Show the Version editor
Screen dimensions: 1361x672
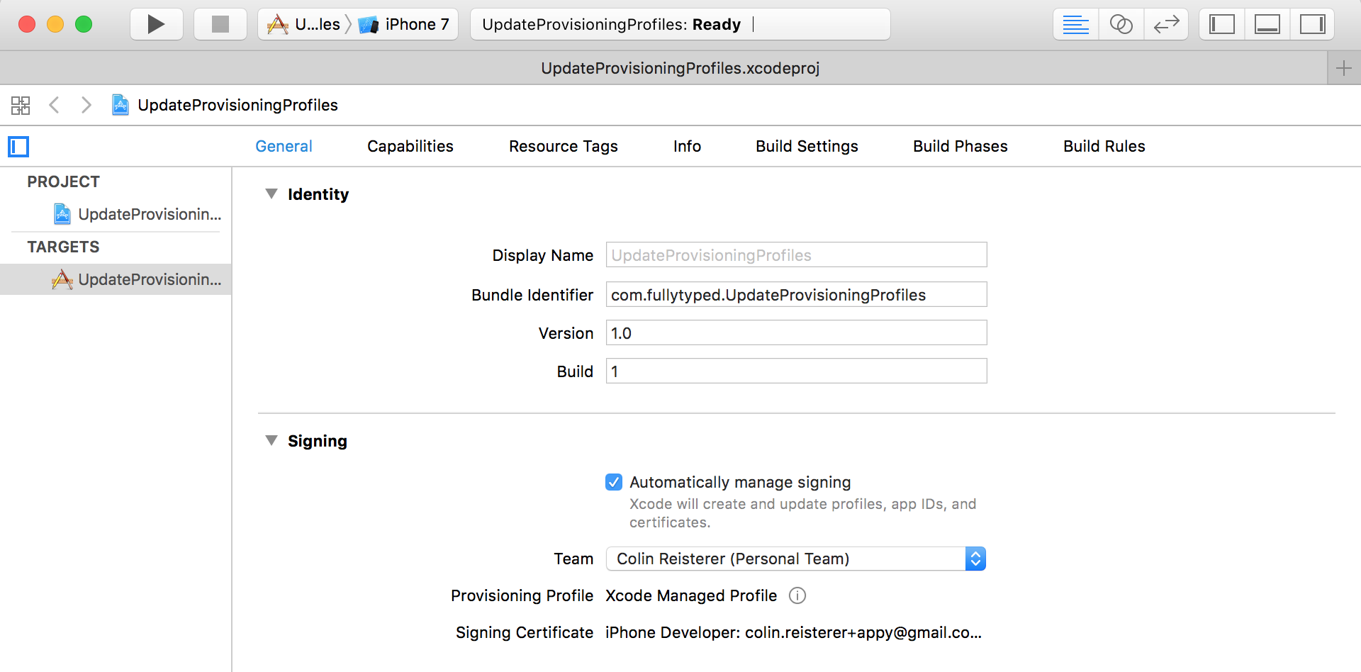1166,24
